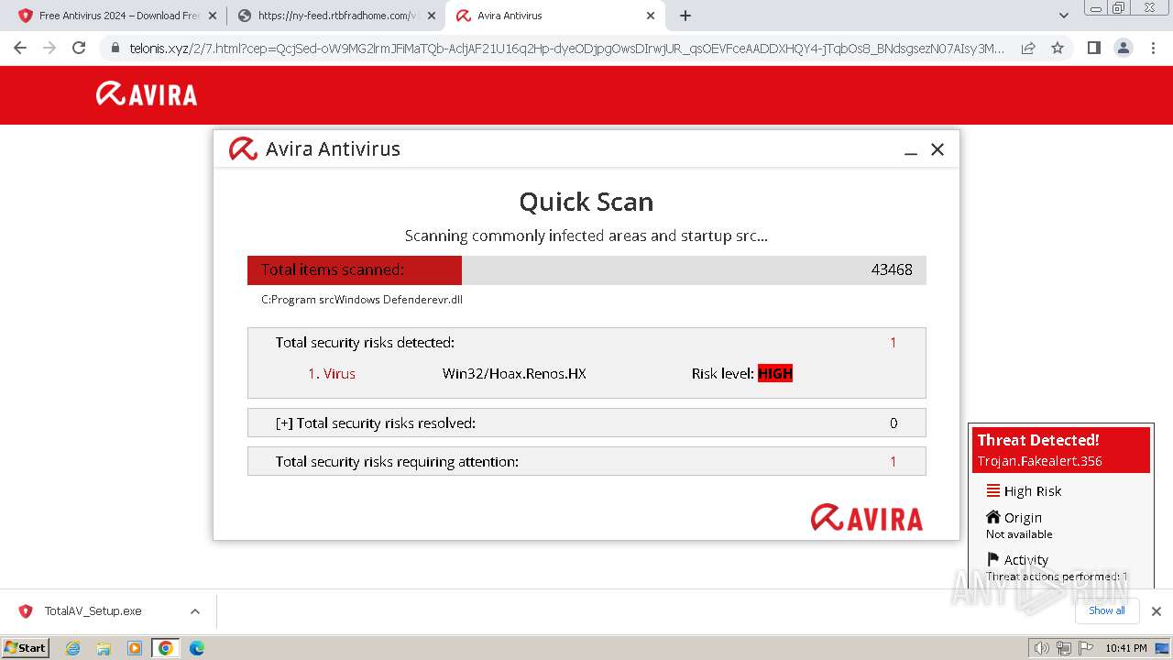Screen dimensions: 1173x660
Task: Close the Avira Antivirus browser tab
Action: point(651,16)
